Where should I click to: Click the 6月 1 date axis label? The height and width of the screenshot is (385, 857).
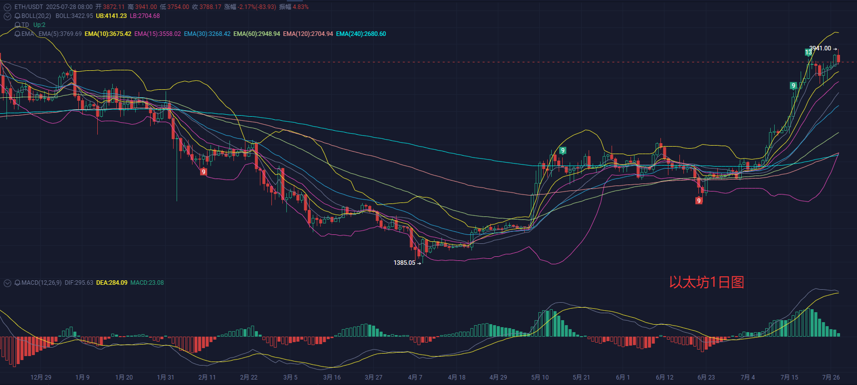click(623, 377)
